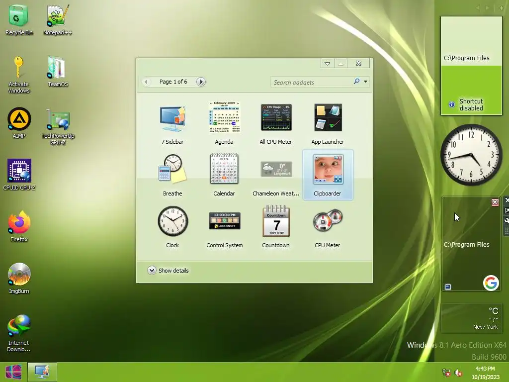Screen dimensions: 509x382
Task: Open the taskbar clock showing 4:43 PM
Action: coord(485,373)
